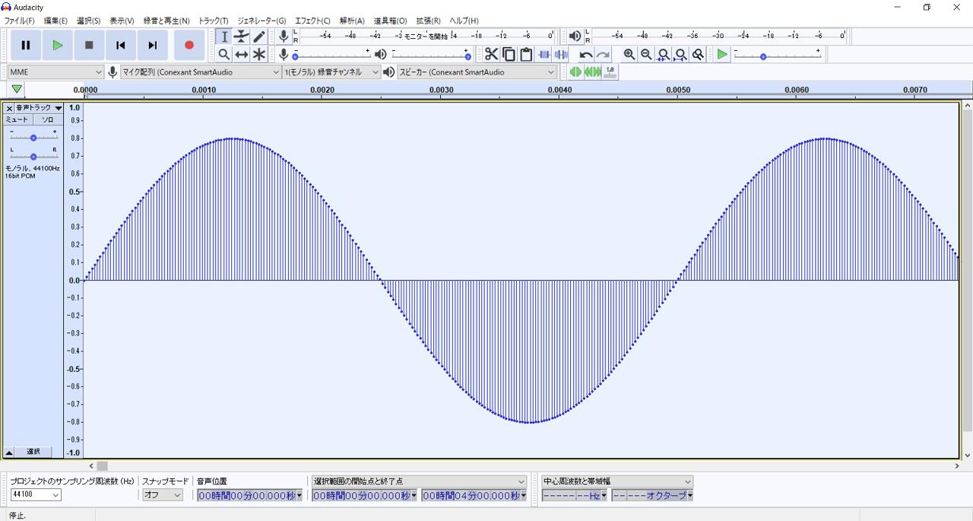
Task: Click the scissors Cut icon
Action: pos(492,54)
